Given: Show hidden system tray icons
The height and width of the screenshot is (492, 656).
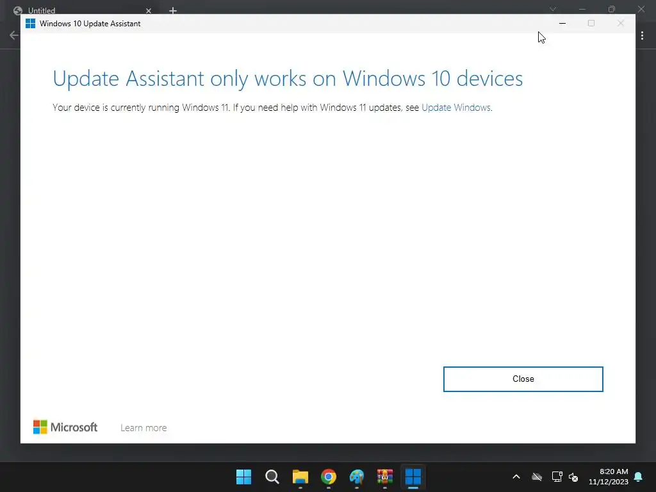Looking at the screenshot, I should click(516, 477).
